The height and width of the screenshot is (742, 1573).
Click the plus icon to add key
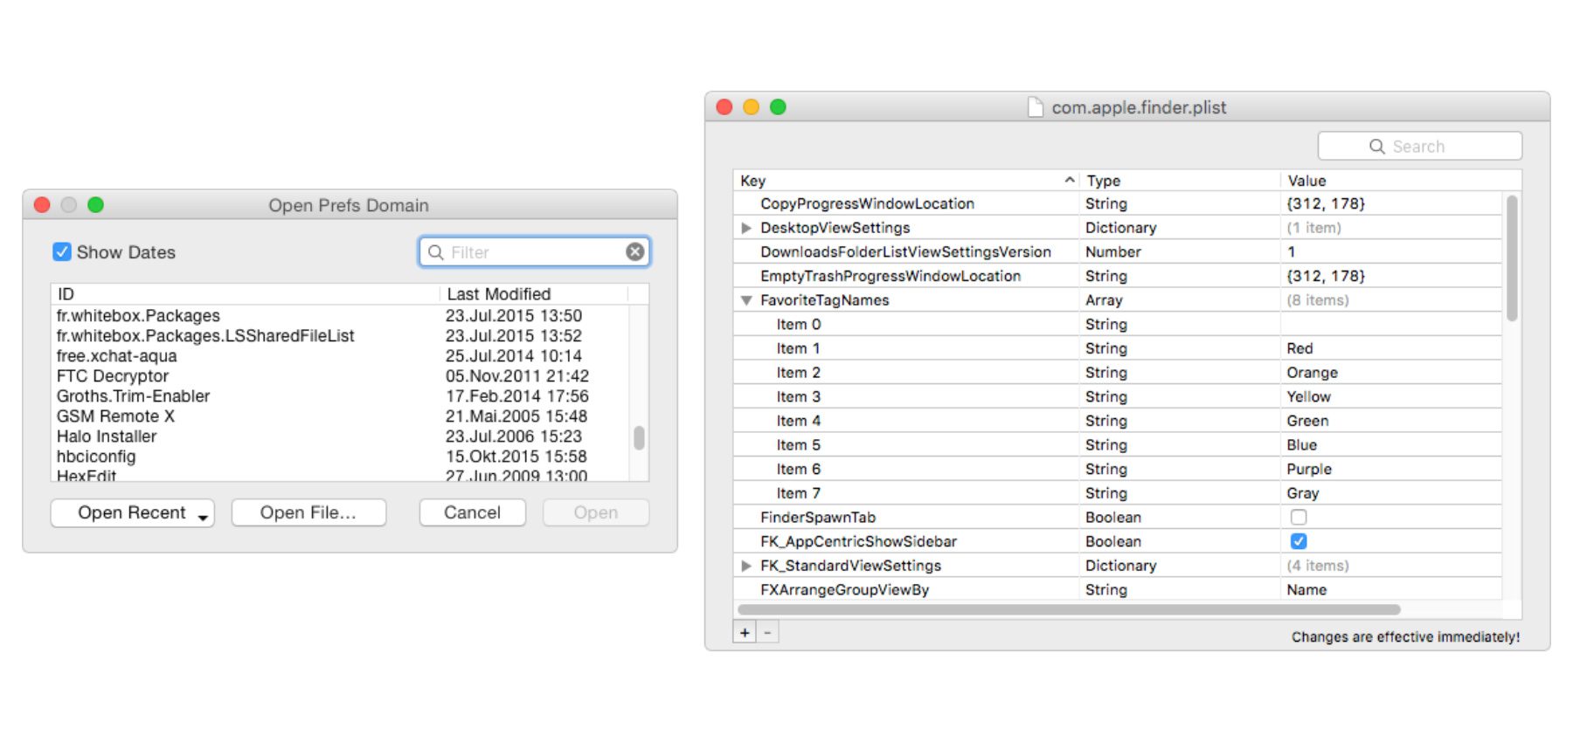coord(745,633)
